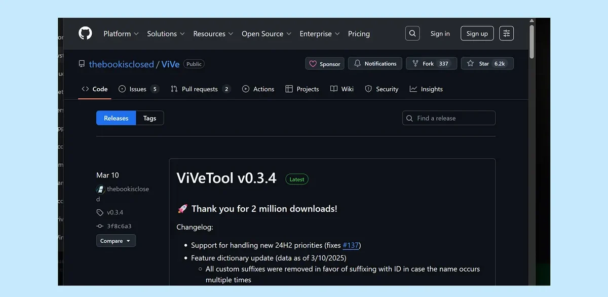The image size is (608, 297).
Task: Click the Notifications bell button
Action: coord(375,64)
